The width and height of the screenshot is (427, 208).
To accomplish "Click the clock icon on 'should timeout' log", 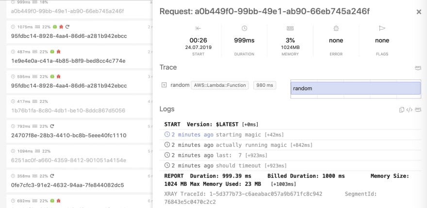I will pyautogui.click(x=167, y=165).
